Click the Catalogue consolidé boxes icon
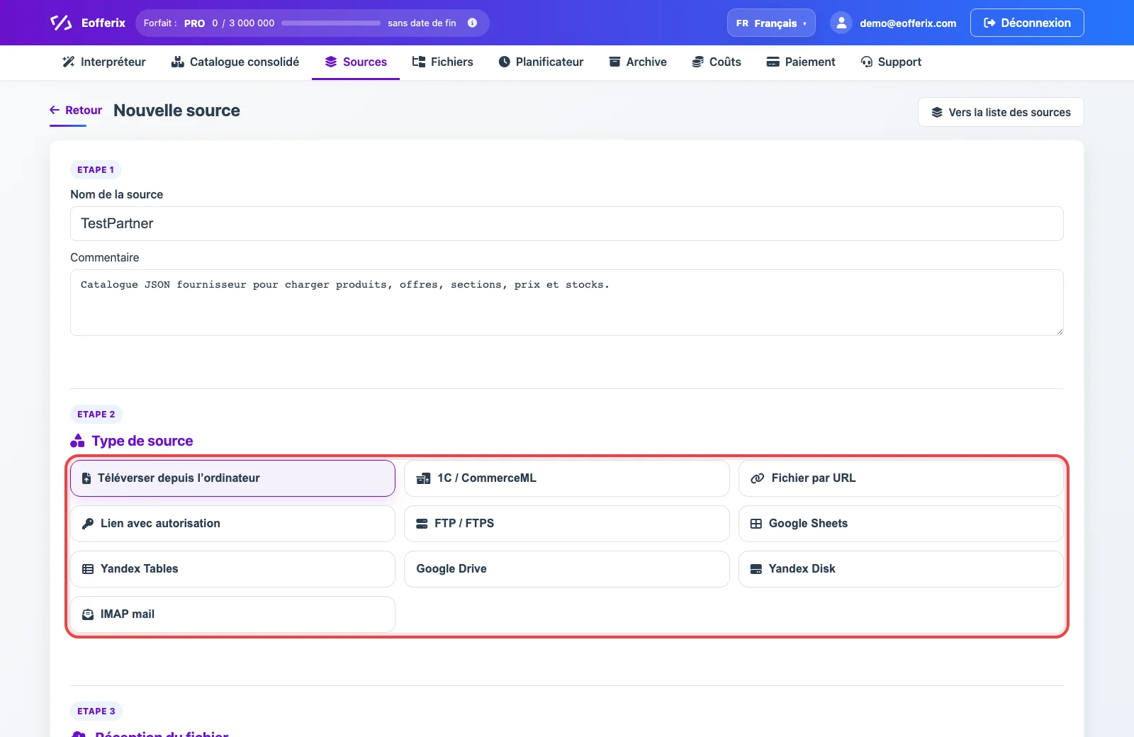The image size is (1134, 737). pos(177,62)
